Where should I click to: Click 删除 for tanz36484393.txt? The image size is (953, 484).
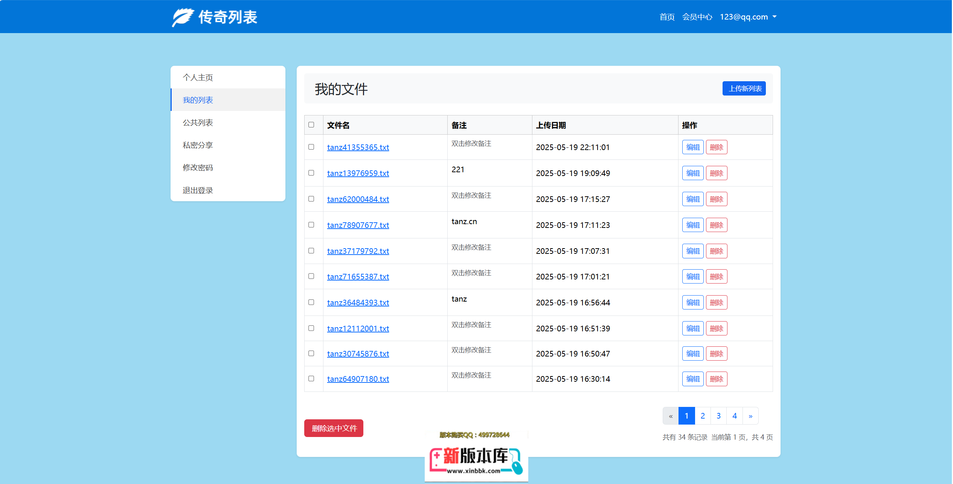(717, 303)
